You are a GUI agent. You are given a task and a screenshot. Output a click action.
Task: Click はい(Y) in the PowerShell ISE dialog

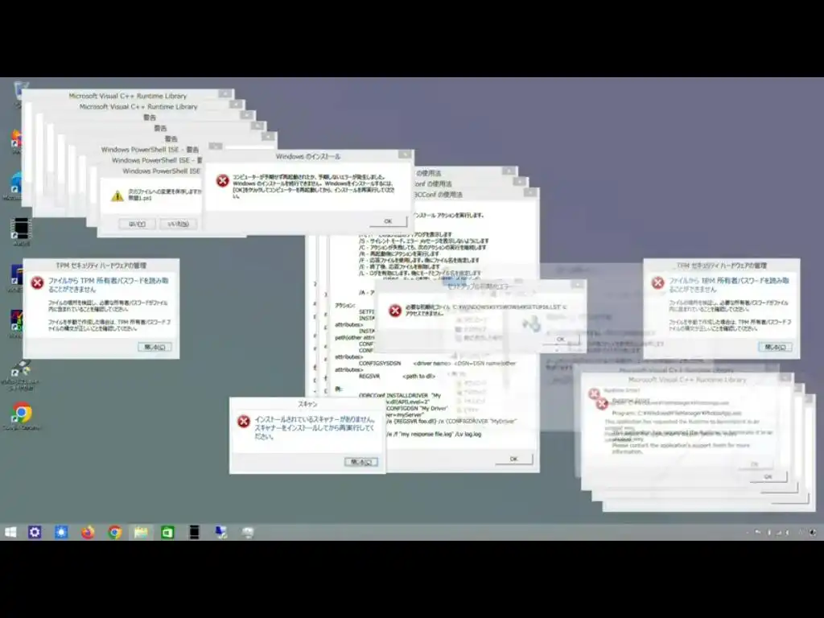(137, 224)
